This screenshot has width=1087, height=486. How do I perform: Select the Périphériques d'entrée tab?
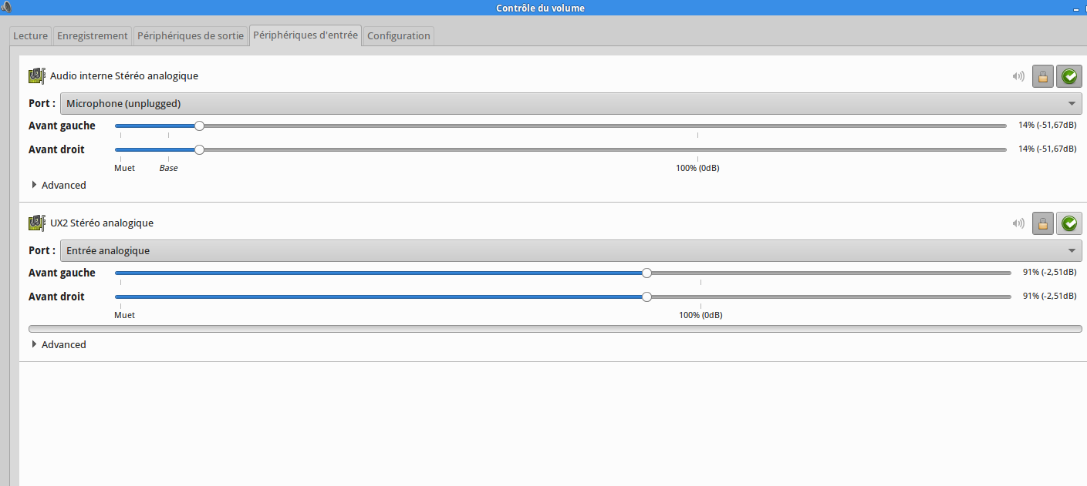[x=306, y=35]
